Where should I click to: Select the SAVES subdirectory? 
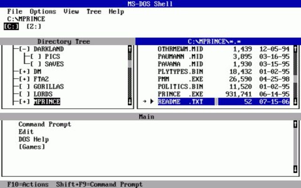tap(55, 64)
